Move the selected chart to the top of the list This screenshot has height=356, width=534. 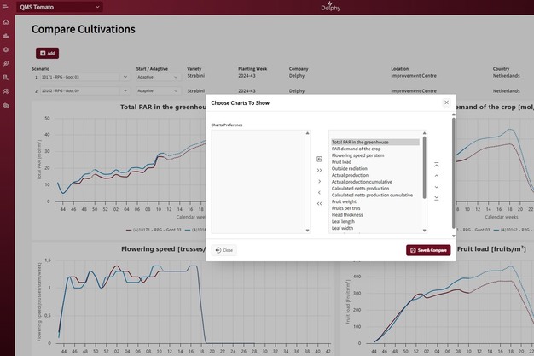tap(436, 165)
